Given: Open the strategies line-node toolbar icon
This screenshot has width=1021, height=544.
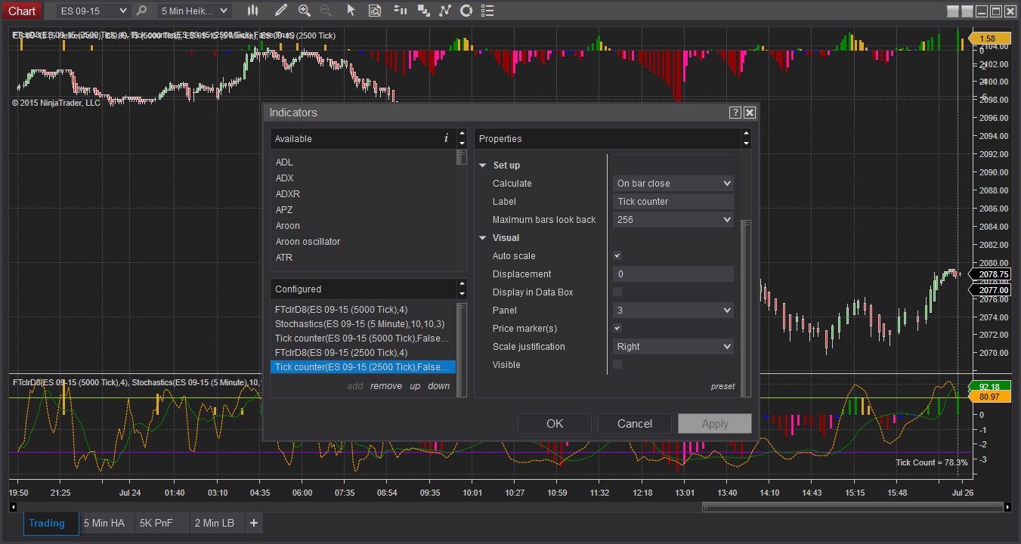Looking at the screenshot, I should [x=445, y=11].
